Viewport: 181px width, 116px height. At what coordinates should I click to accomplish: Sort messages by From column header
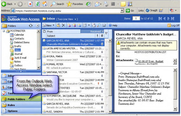pos(64,31)
